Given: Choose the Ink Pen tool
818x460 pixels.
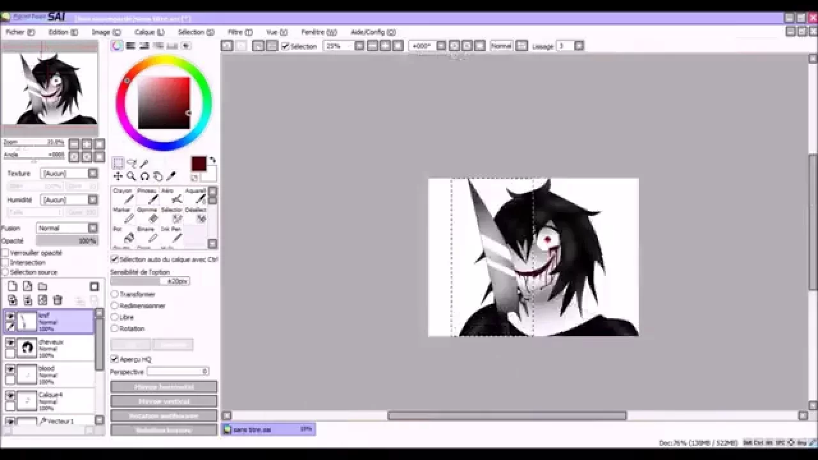Looking at the screenshot, I should point(171,234).
